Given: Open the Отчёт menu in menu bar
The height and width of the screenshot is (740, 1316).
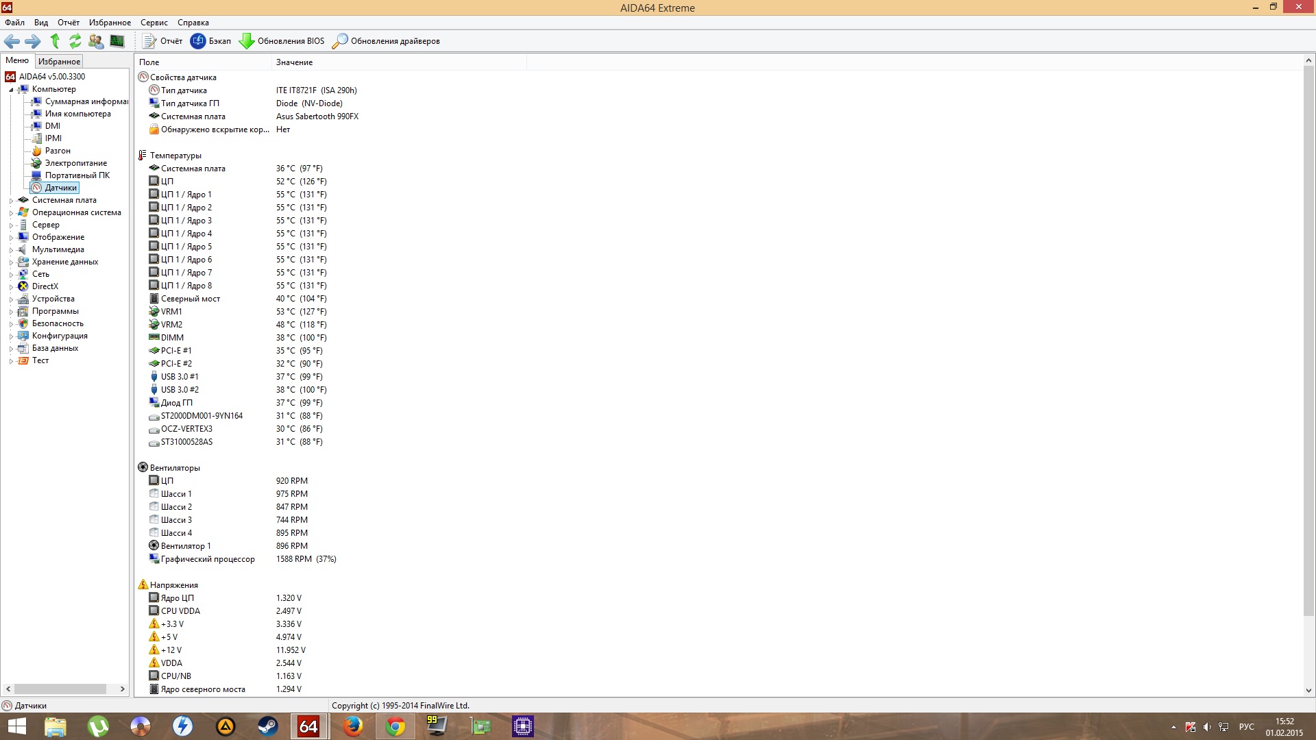Looking at the screenshot, I should 69,23.
